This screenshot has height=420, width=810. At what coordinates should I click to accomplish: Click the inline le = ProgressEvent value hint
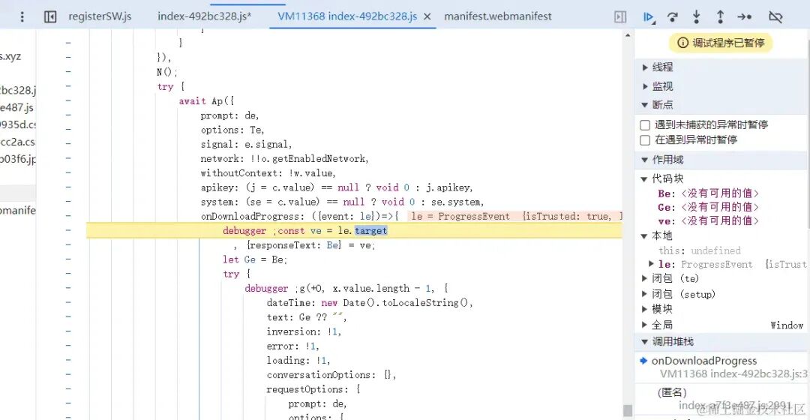(x=515, y=217)
